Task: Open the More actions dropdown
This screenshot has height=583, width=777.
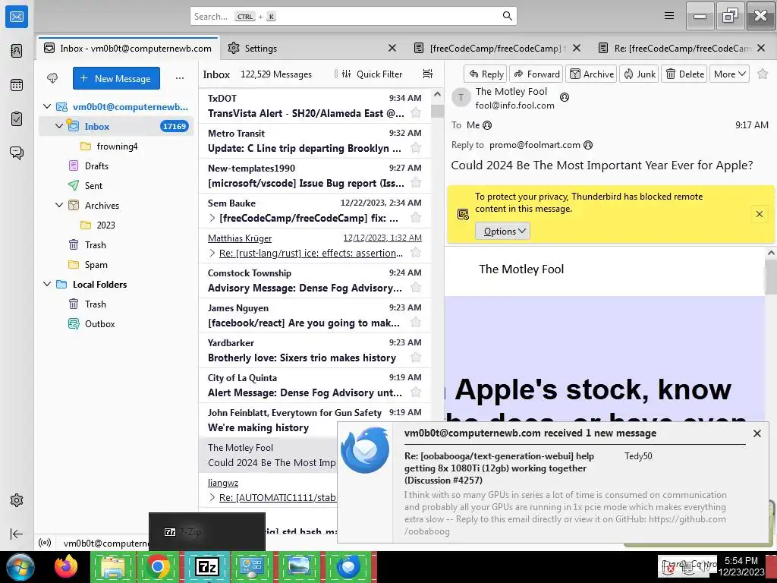Action: point(729,74)
